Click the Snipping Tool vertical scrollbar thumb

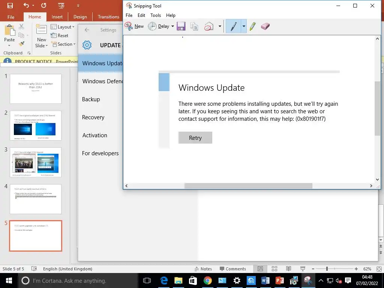click(377, 108)
